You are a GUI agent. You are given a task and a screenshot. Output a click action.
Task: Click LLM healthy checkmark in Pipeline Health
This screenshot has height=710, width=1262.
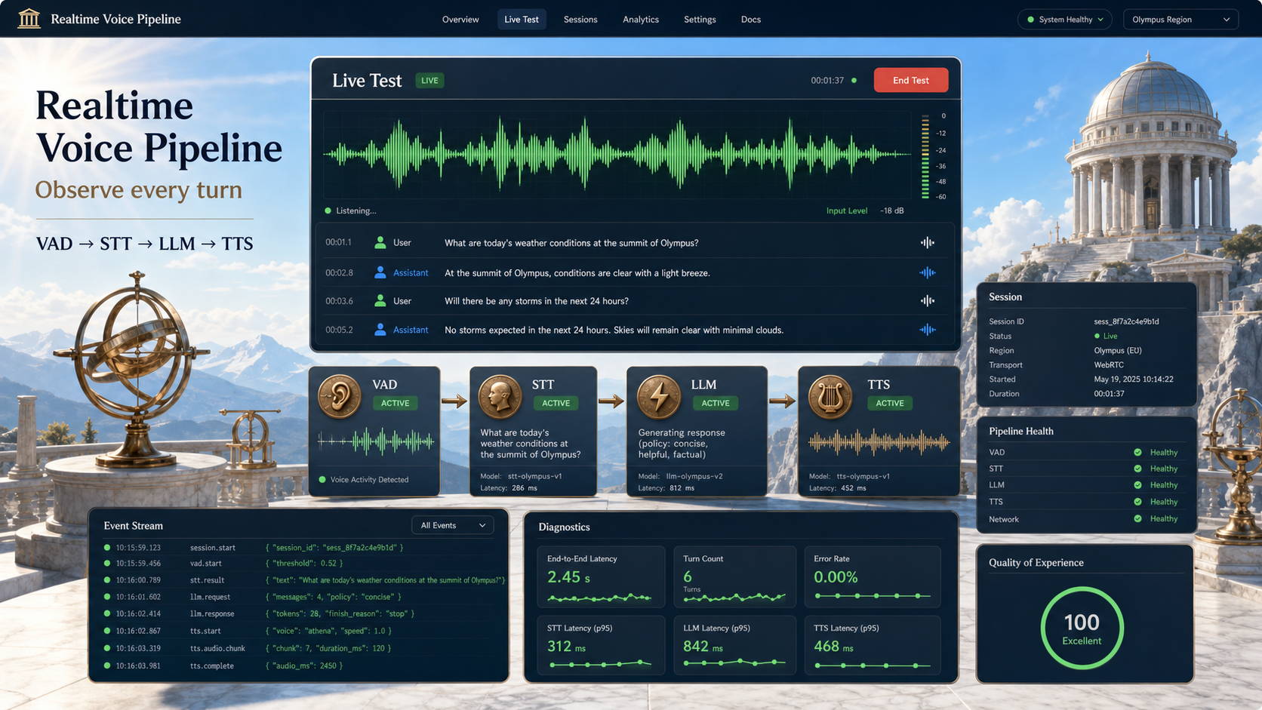[x=1137, y=485]
